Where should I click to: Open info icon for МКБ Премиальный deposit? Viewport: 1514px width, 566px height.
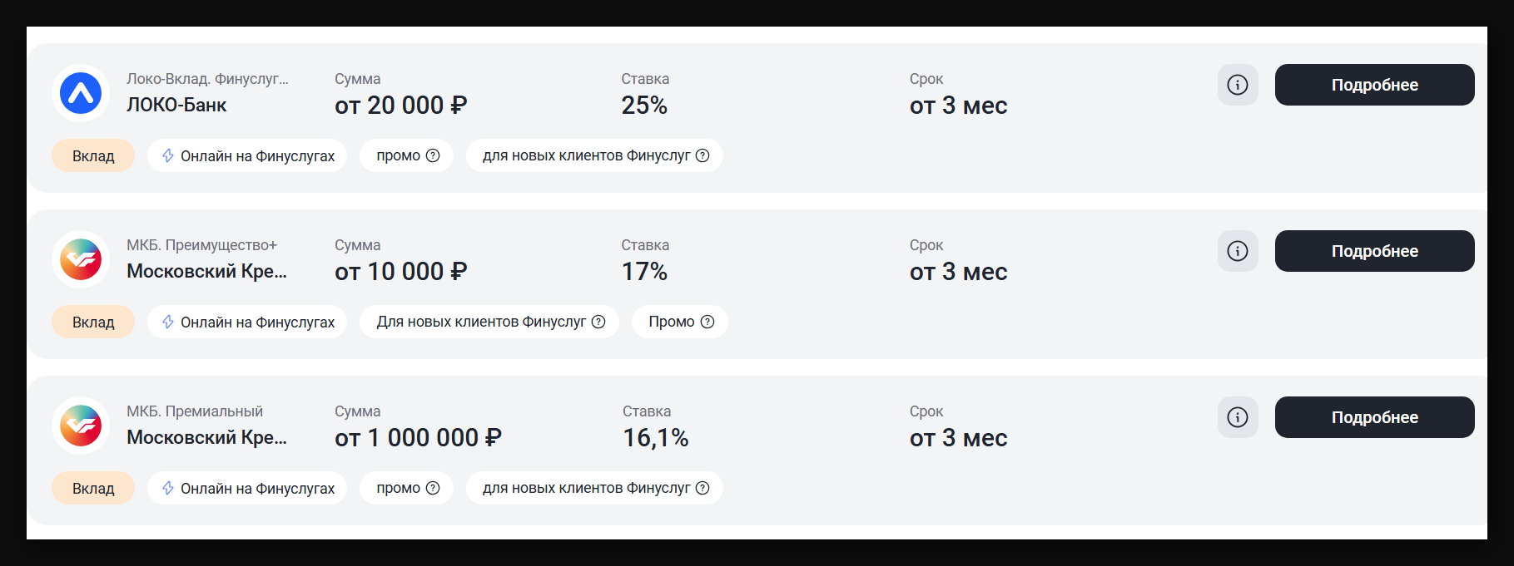click(1238, 417)
